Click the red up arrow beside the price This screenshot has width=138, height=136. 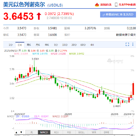point(39,16)
